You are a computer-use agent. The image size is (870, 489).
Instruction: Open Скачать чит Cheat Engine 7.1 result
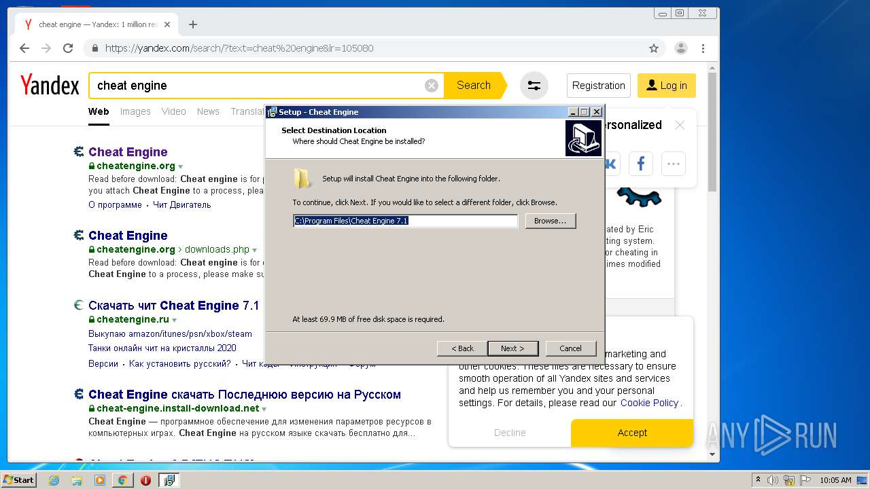tap(174, 306)
